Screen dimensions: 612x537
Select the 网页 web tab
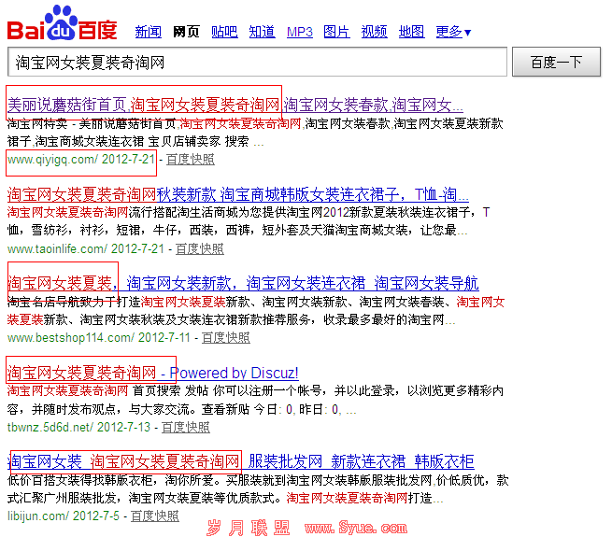point(186,32)
